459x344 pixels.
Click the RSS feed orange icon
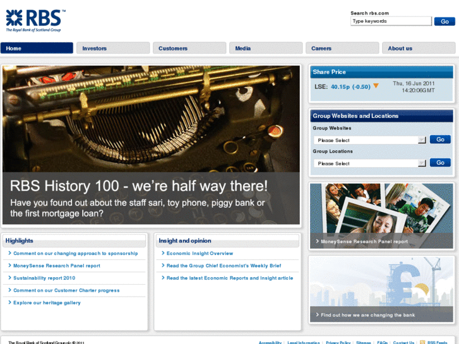coord(422,342)
